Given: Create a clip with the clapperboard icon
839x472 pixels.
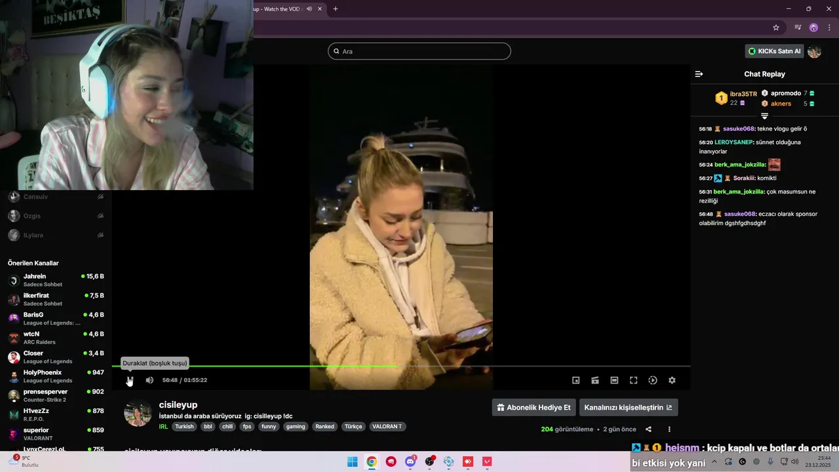Looking at the screenshot, I should coord(595,380).
